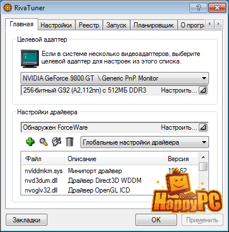Click the green plus add icon
229x232 pixels.
click(30, 142)
